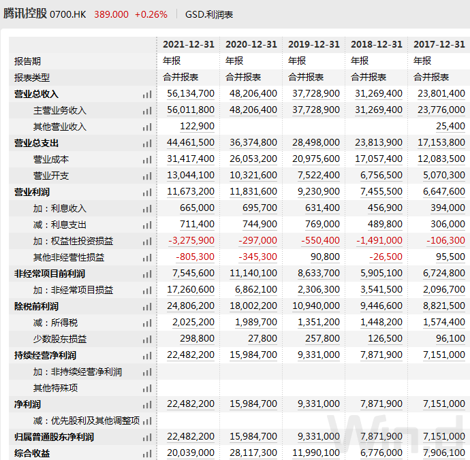Open chart icon for 营业总支出 row
470x460 pixels.
click(147, 144)
